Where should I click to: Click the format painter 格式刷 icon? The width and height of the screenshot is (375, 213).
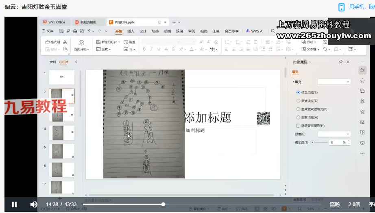[x=53, y=42]
